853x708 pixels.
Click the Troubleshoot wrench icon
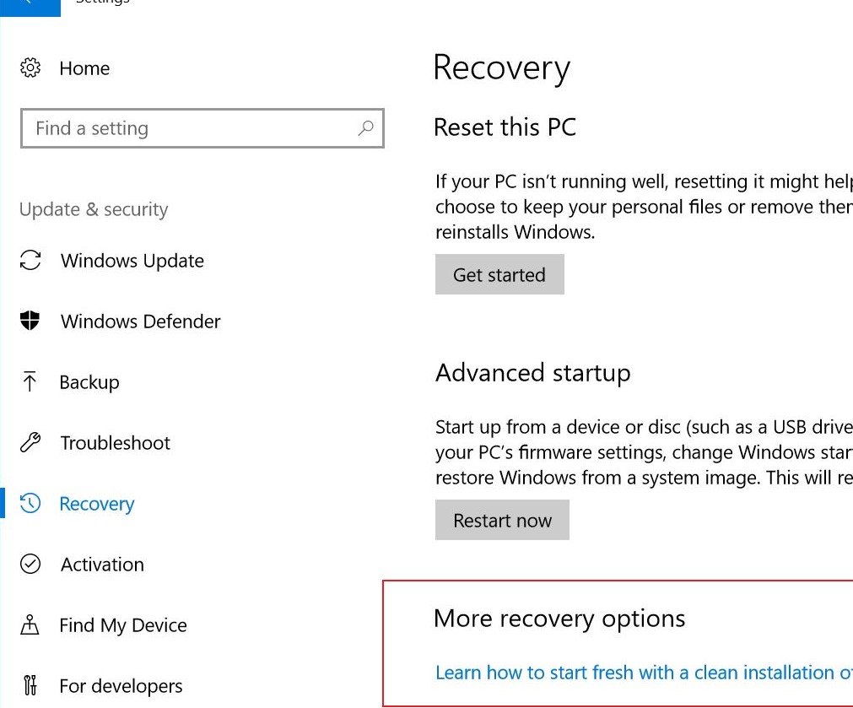point(30,443)
